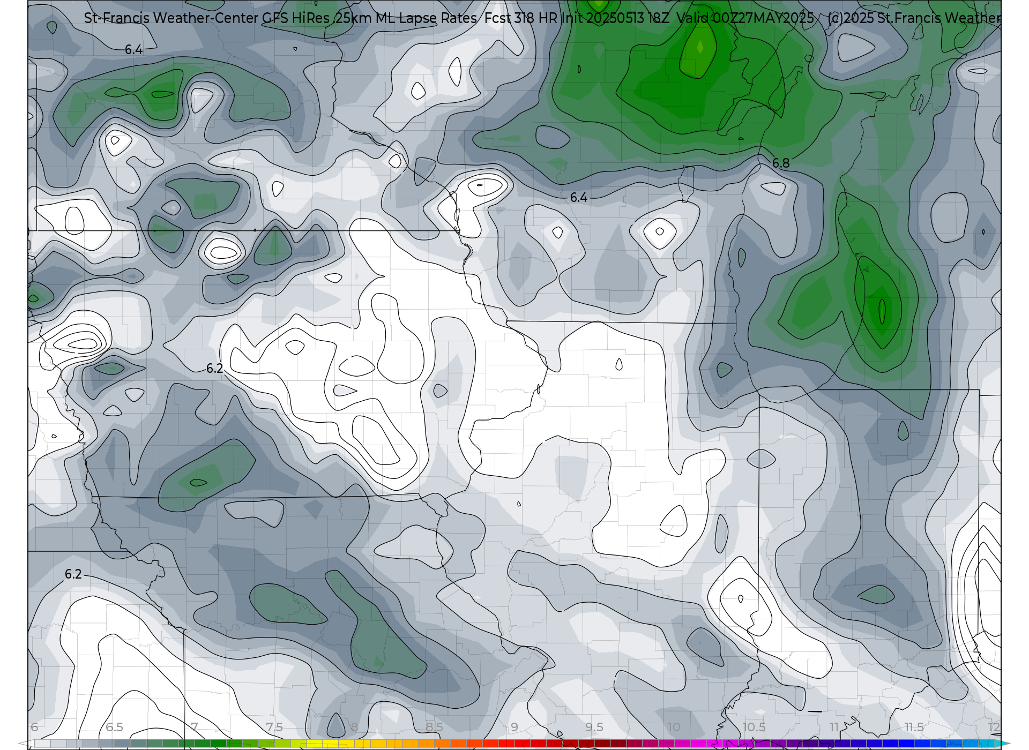Click the 9 label on the color scale
The image size is (1029, 750).
[x=514, y=727]
